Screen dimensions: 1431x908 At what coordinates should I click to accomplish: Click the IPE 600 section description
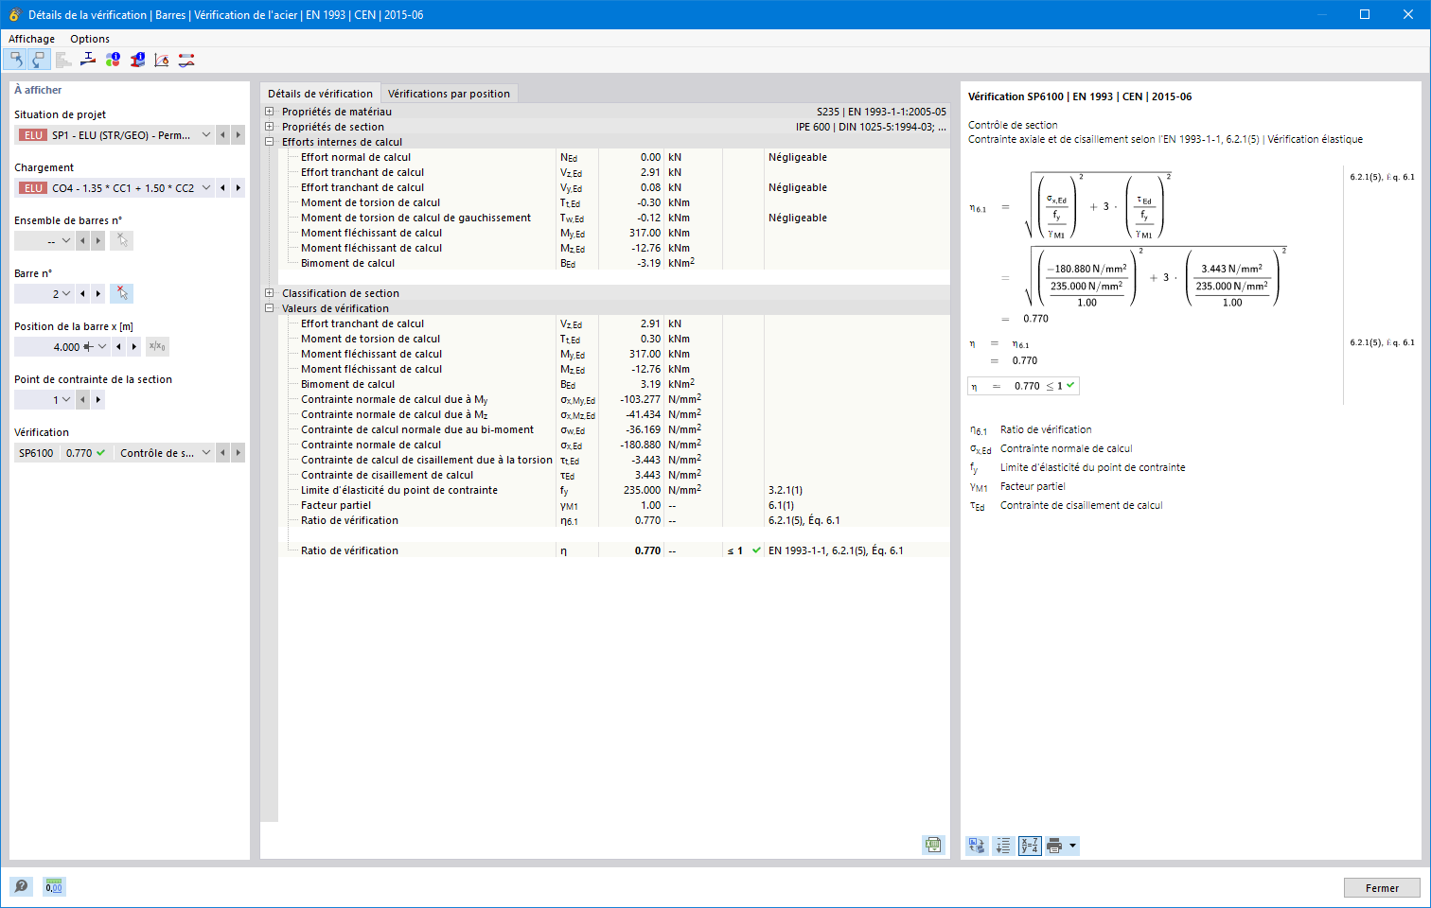pos(871,127)
